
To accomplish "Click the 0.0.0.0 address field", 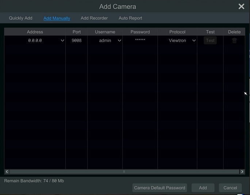I will click(35, 41).
